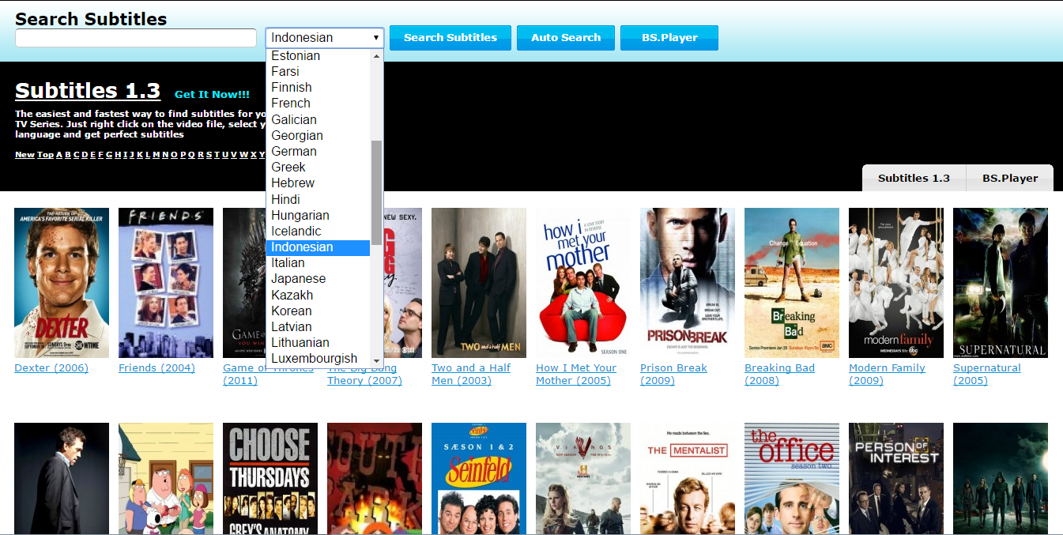Click the Breaking Bad (2008) title link
This screenshot has width=1063, height=535.
tap(779, 375)
